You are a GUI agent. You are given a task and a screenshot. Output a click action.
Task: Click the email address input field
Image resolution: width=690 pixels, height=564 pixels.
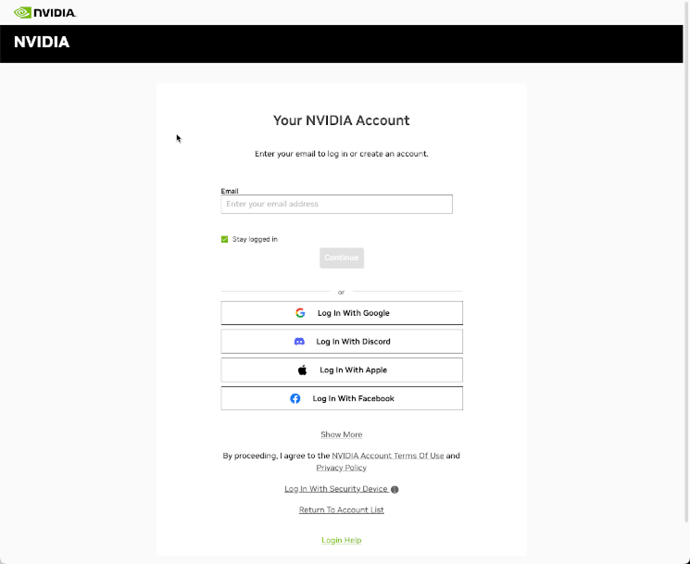tap(337, 204)
